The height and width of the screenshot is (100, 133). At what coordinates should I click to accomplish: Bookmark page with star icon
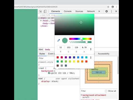108,7
